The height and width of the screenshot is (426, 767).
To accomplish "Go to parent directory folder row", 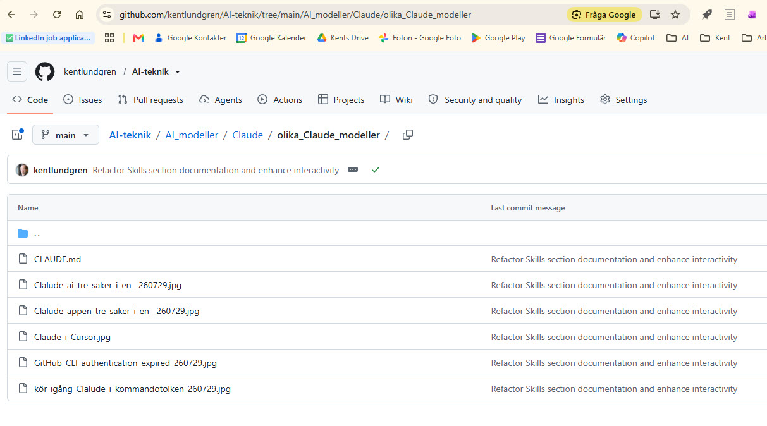I will [x=387, y=233].
